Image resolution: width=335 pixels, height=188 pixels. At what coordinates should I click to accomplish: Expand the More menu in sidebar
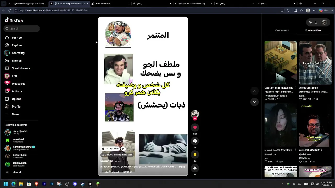coord(15,114)
